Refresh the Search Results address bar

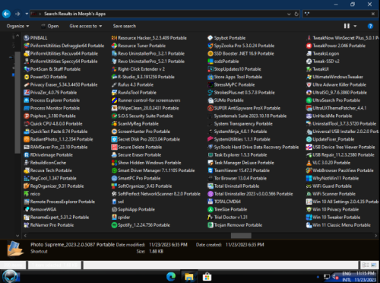[296, 14]
